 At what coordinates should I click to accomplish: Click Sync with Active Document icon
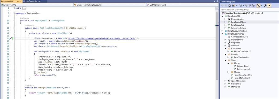[246, 6]
